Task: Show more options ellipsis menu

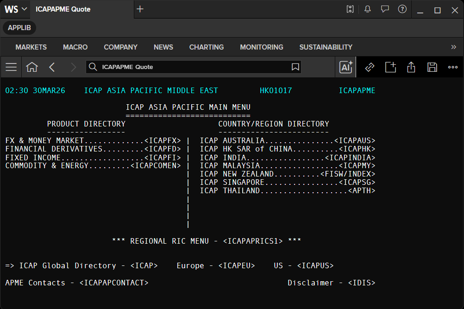Action: (x=453, y=67)
